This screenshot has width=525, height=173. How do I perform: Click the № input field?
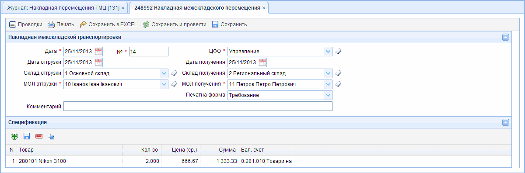coord(148,52)
